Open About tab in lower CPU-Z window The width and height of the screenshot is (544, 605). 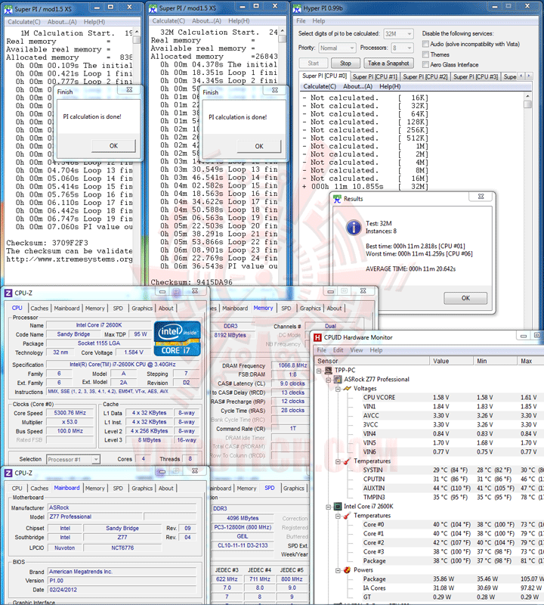click(165, 489)
